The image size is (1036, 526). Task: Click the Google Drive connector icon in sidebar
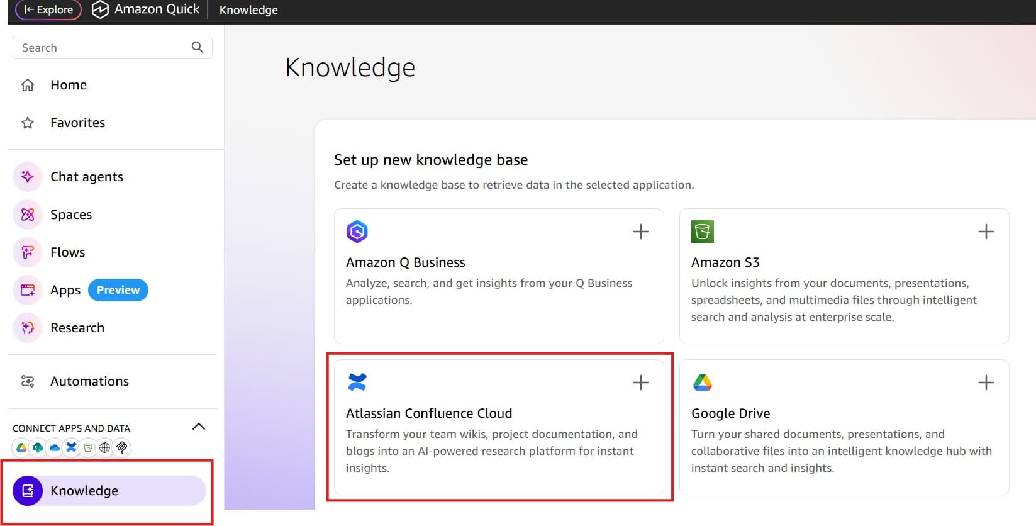21,448
